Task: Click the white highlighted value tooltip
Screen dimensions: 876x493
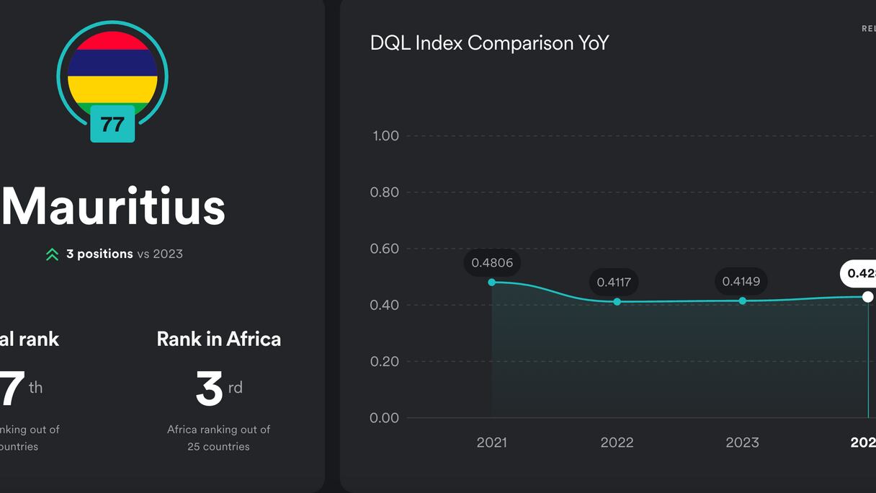Action: click(860, 274)
